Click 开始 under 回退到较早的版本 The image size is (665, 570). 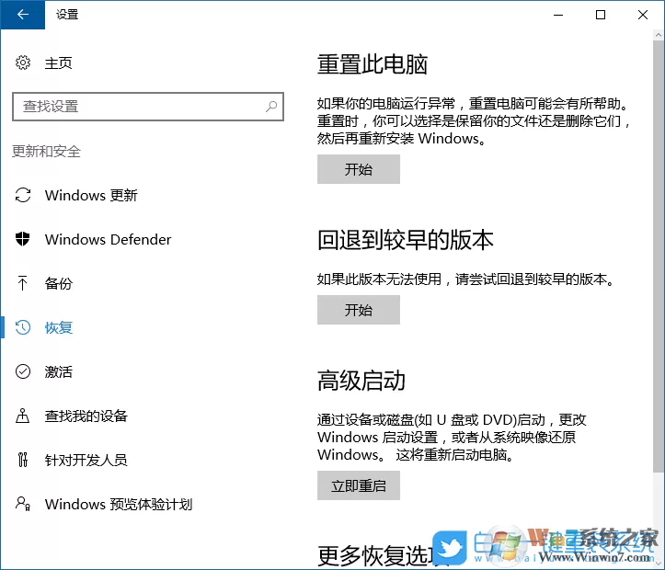click(359, 310)
